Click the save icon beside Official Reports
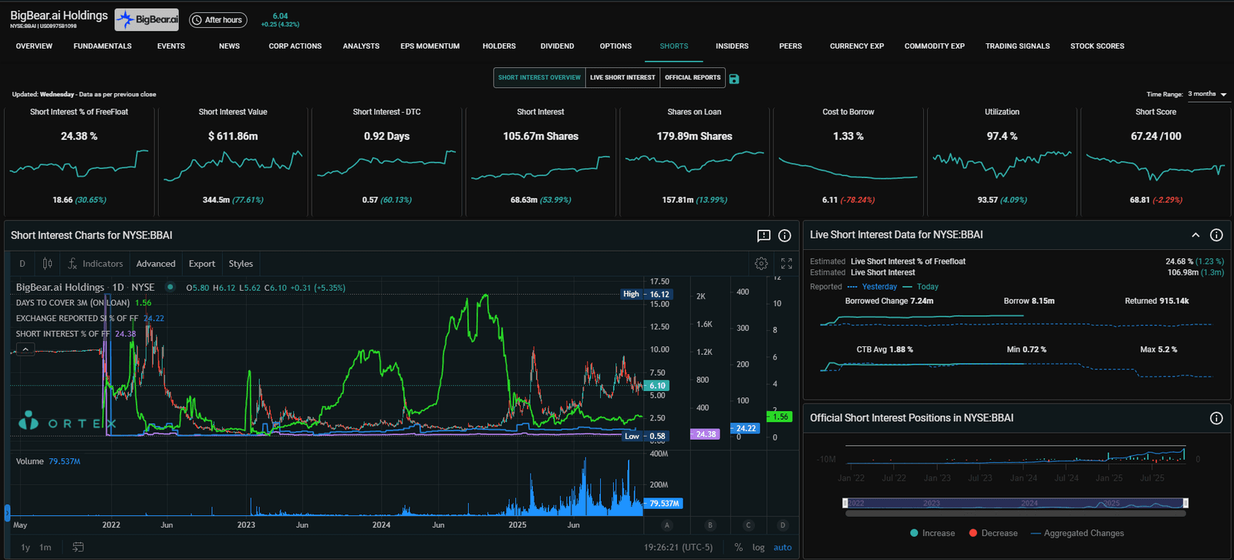 tap(734, 79)
